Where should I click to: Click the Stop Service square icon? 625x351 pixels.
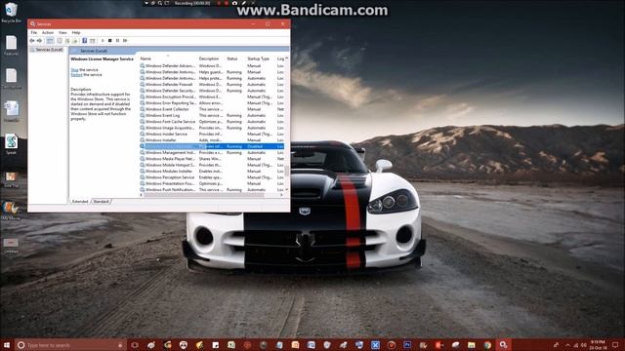[x=110, y=41]
